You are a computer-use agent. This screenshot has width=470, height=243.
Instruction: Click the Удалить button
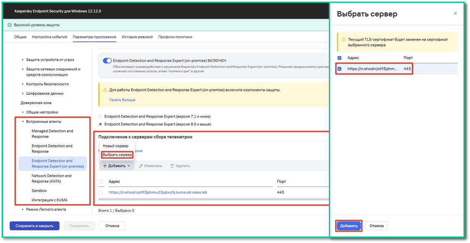[x=180, y=166]
